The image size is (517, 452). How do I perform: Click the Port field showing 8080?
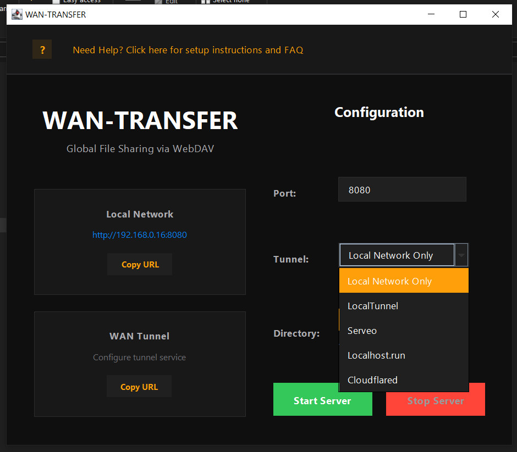(402, 189)
